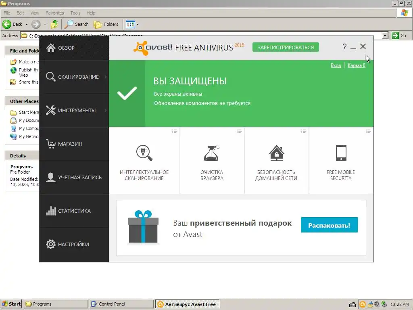Switch to Programs taskbar item

pyautogui.click(x=56, y=304)
